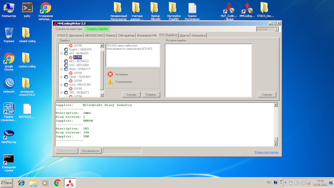Launch the MMCoding desktop shortcut
Image resolution: width=334 pixels, height=188 pixels.
click(x=247, y=10)
